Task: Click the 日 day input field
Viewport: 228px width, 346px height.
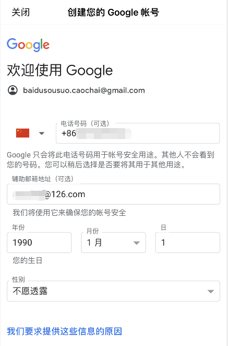Action: tap(188, 243)
